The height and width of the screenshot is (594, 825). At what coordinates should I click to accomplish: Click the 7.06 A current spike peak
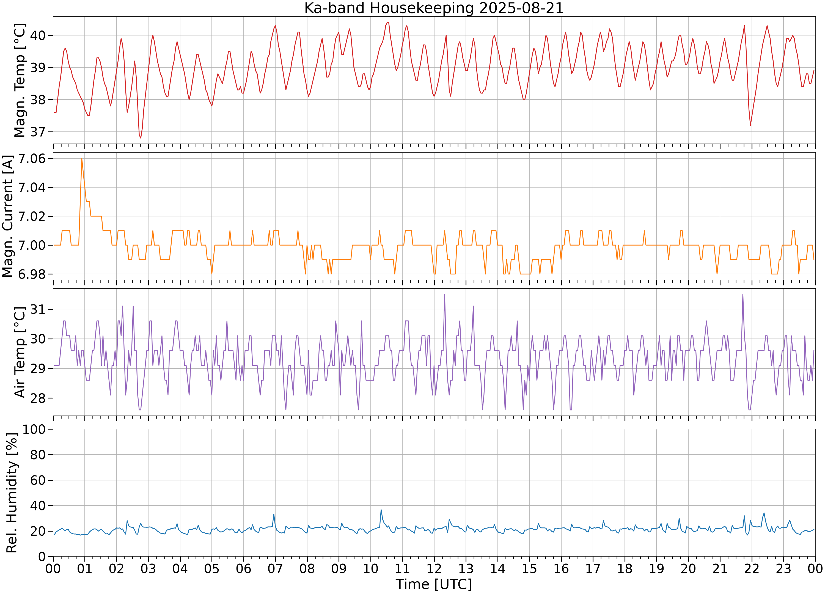pos(81,159)
